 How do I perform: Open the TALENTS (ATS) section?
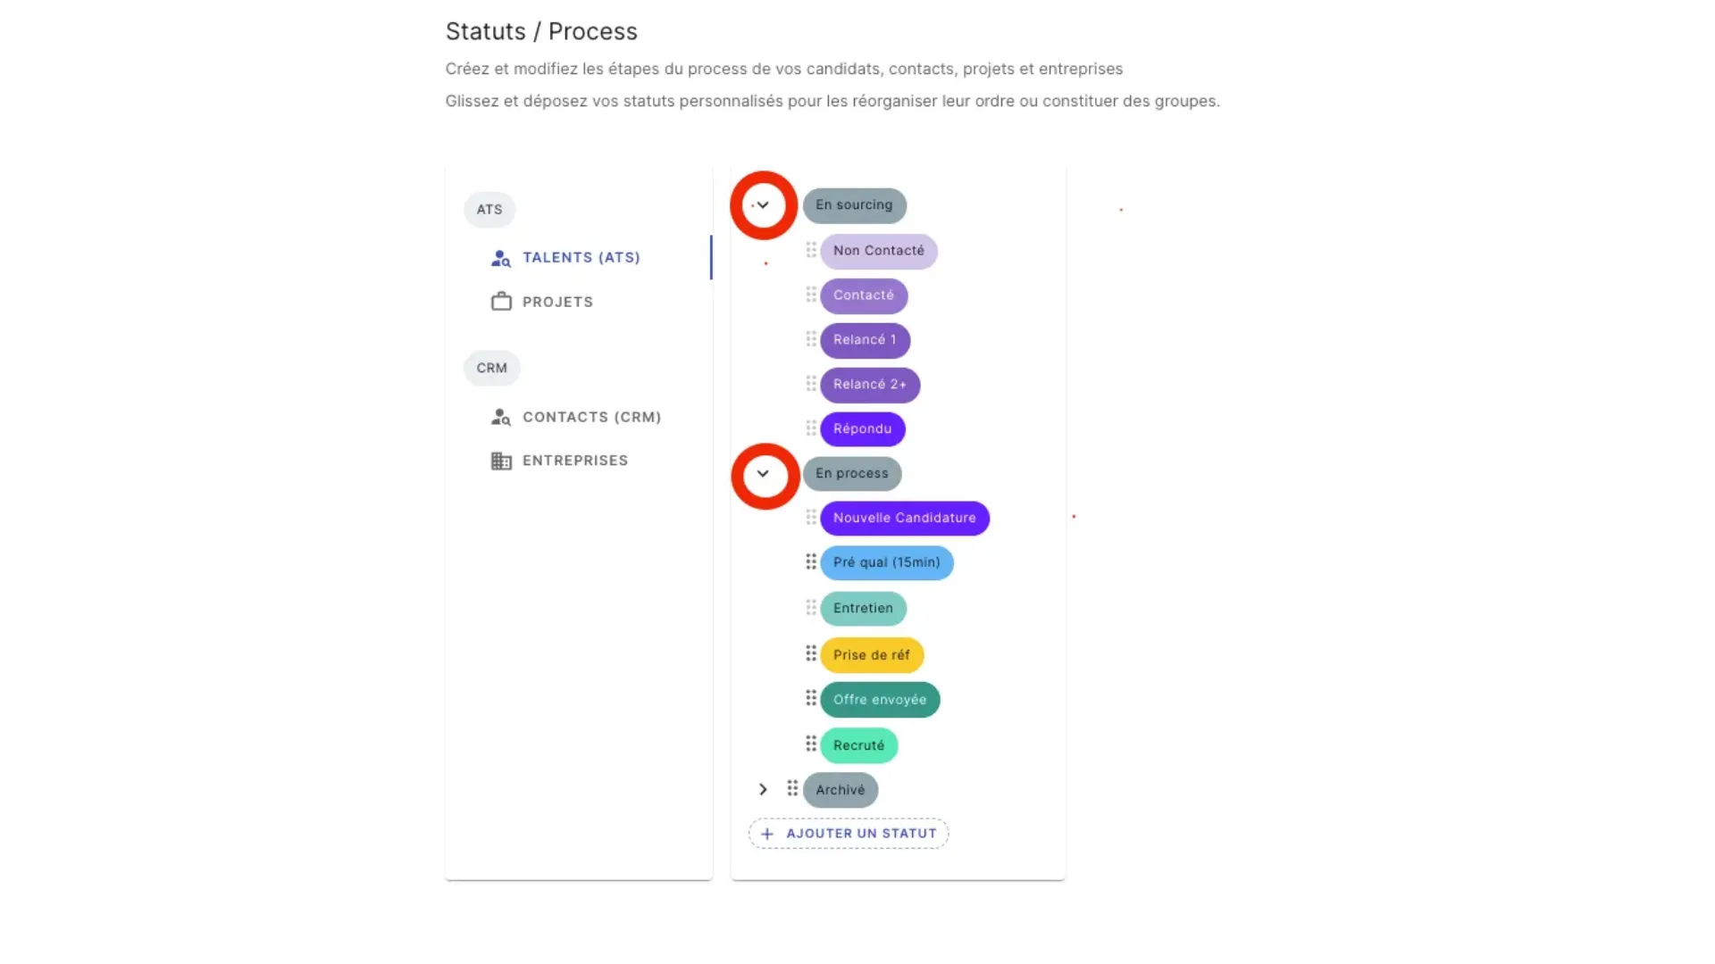pyautogui.click(x=581, y=258)
